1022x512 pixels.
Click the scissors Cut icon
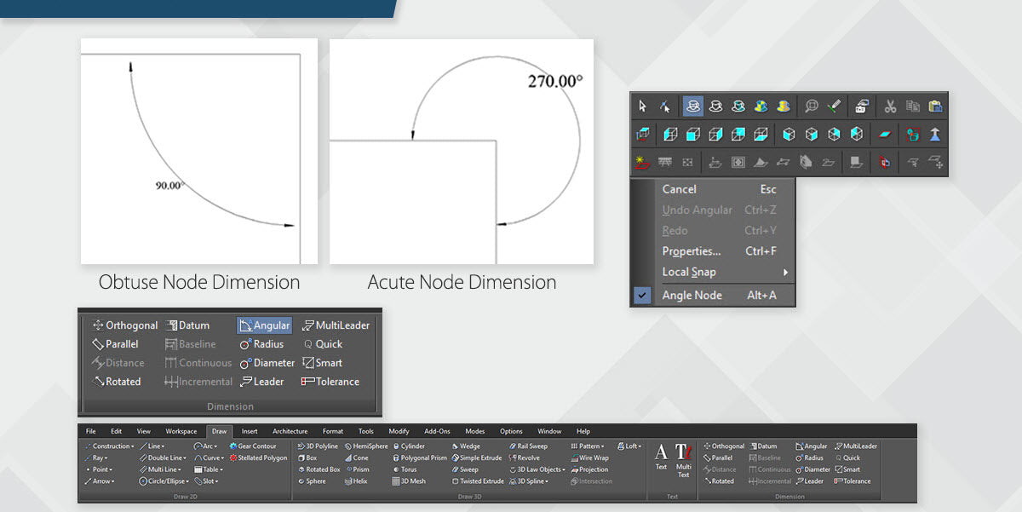pos(889,106)
